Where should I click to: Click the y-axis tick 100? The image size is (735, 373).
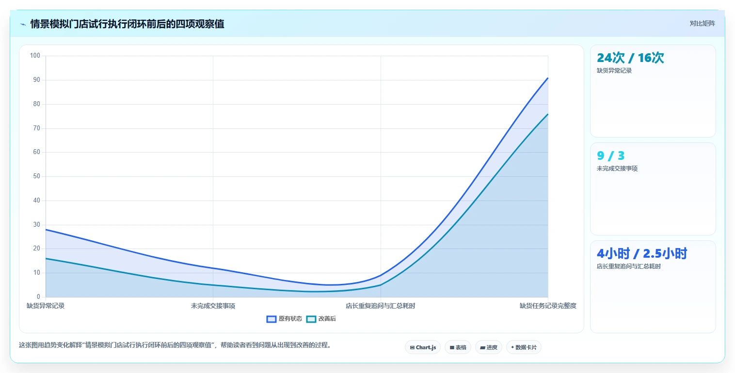tap(35, 56)
